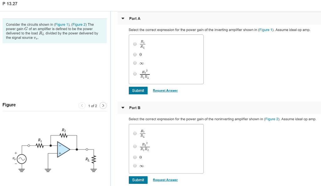The image size is (321, 186).
Task: Collapse the Part B section triangle
Action: coord(123,107)
